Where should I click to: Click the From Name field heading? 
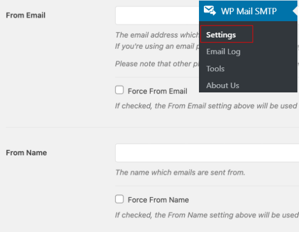point(26,153)
